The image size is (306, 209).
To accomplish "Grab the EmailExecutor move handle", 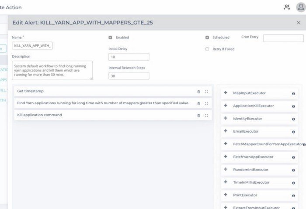I will [x=226, y=131].
